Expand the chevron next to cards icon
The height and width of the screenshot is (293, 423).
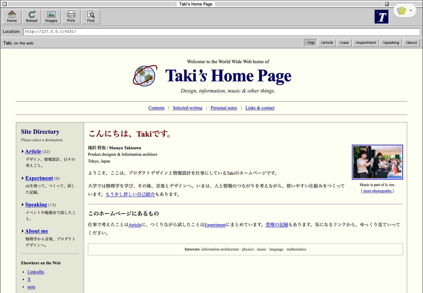[411, 11]
